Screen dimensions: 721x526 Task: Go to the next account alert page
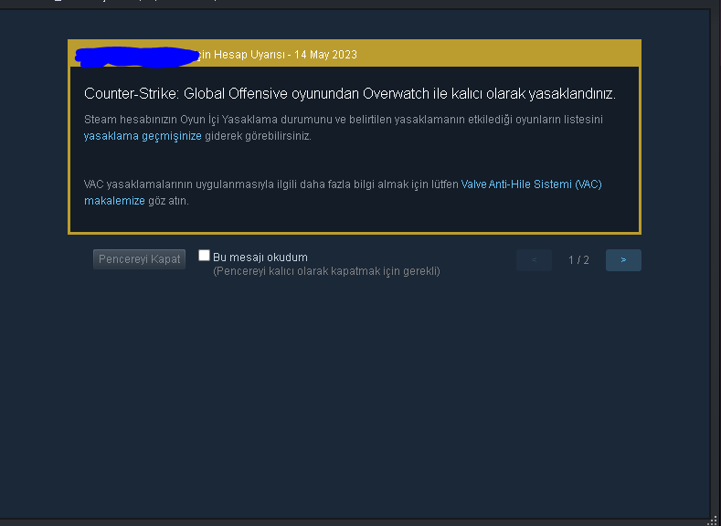click(623, 260)
